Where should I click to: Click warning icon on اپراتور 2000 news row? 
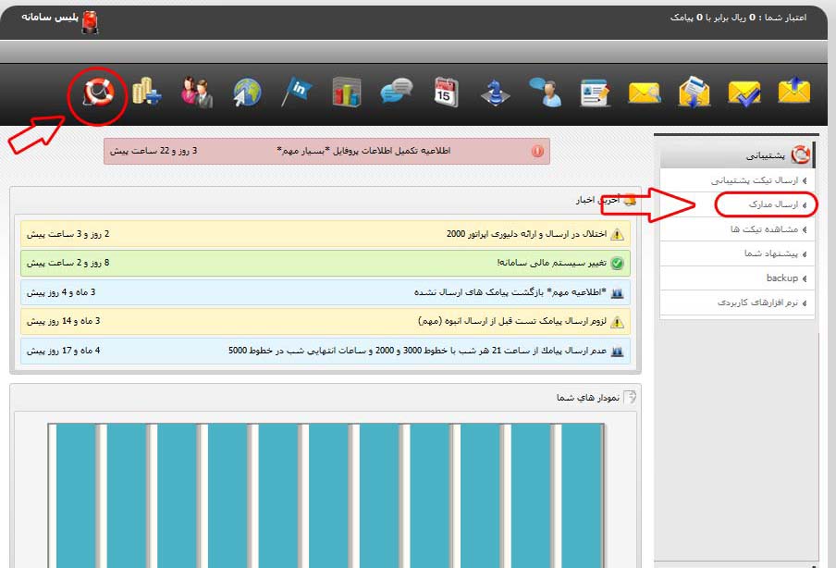tap(617, 234)
